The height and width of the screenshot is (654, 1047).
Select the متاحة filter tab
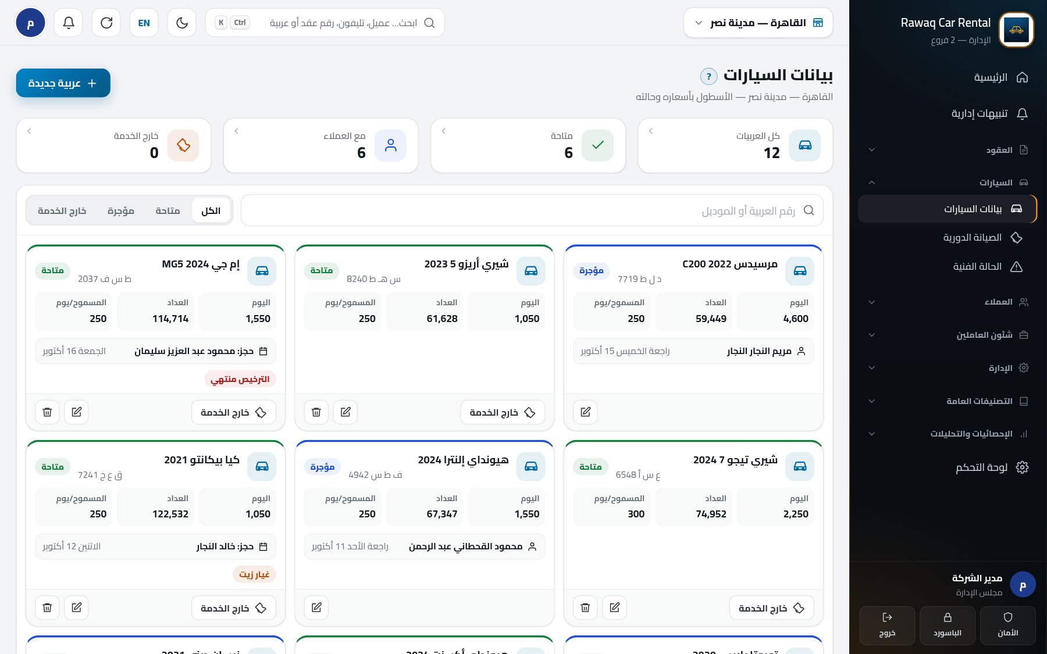pyautogui.click(x=168, y=210)
